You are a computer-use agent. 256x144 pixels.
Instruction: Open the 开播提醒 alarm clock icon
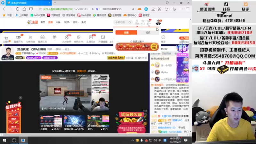[x=103, y=39]
